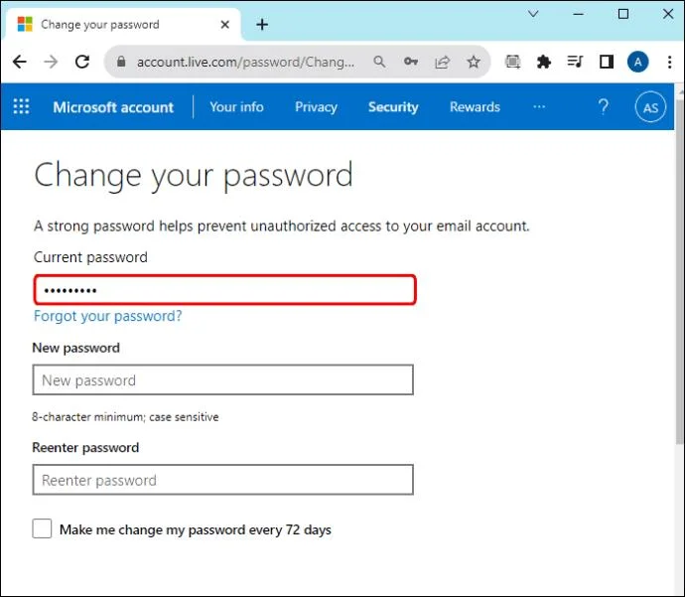The height and width of the screenshot is (597, 685).
Task: Click the share page icon
Action: click(442, 62)
